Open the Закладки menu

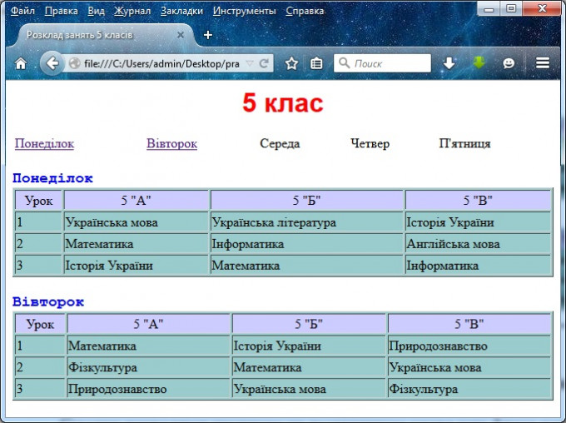click(x=181, y=11)
